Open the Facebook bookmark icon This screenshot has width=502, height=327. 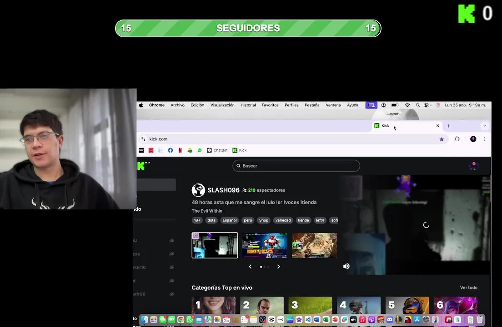(x=171, y=150)
